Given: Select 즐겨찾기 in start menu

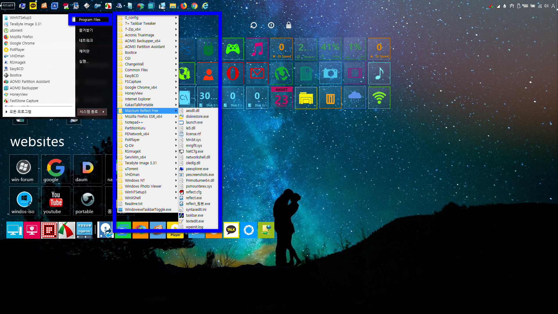Looking at the screenshot, I should [86, 30].
